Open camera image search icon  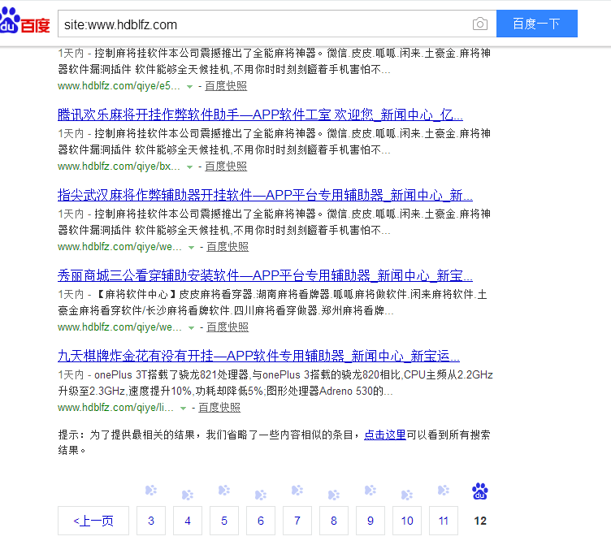[x=479, y=24]
